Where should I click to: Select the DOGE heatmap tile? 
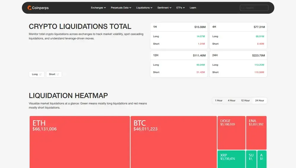pos(231,133)
